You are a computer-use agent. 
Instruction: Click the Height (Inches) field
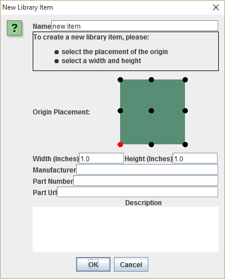pyautogui.click(x=195, y=158)
